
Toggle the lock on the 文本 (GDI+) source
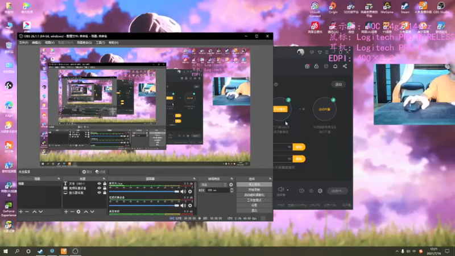[x=105, y=184]
